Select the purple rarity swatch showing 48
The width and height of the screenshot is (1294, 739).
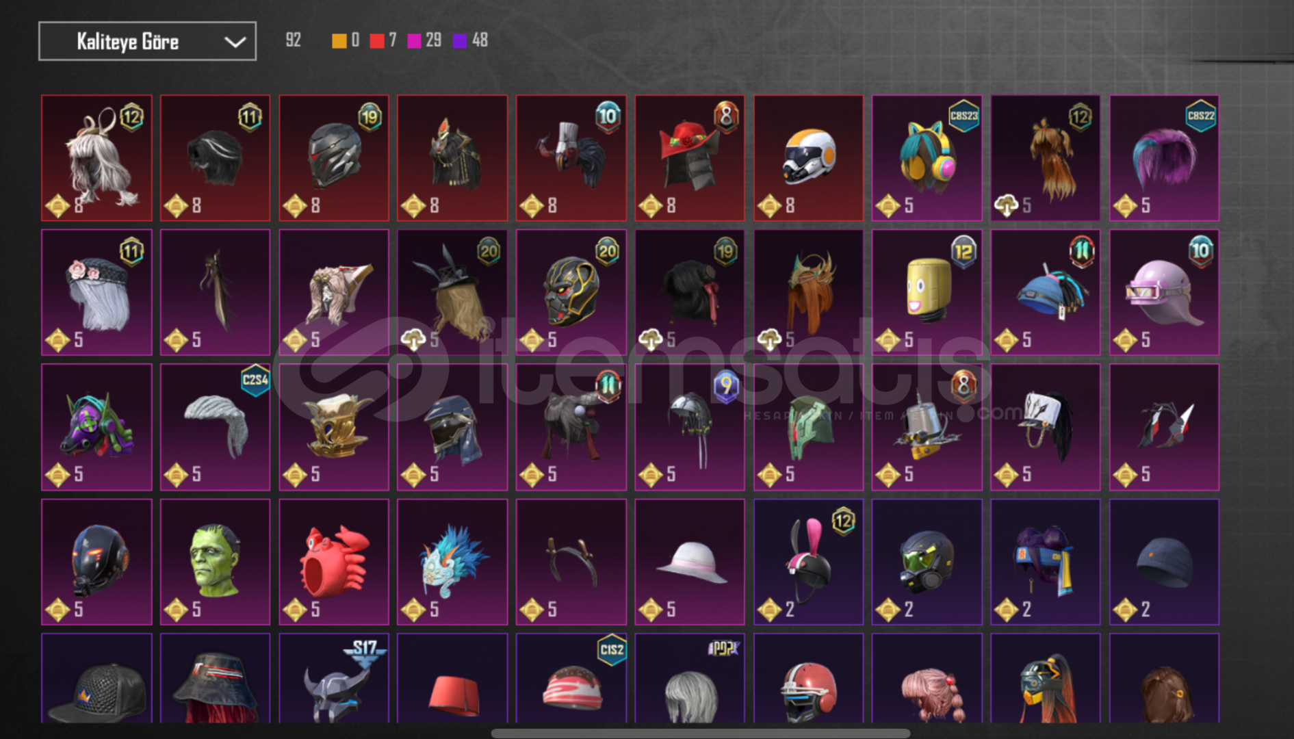460,41
